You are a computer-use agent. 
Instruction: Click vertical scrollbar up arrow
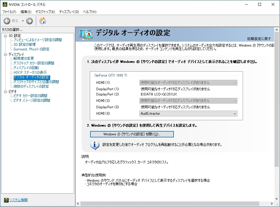coord(276,30)
